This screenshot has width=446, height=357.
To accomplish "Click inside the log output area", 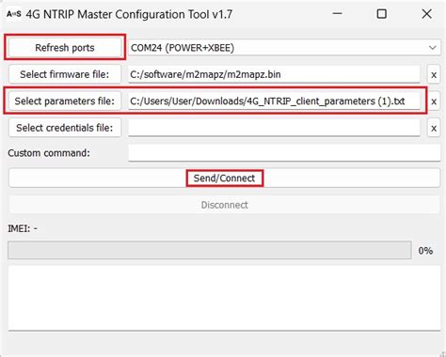I will (x=224, y=298).
